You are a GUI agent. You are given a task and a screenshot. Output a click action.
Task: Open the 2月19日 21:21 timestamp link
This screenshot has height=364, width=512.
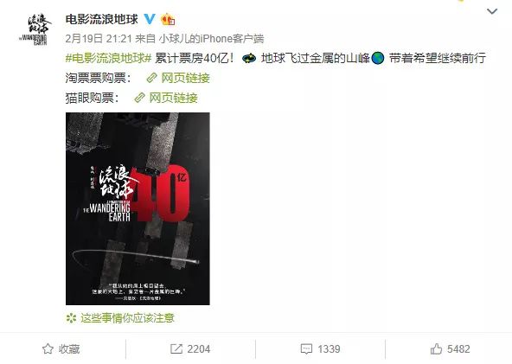[99, 39]
